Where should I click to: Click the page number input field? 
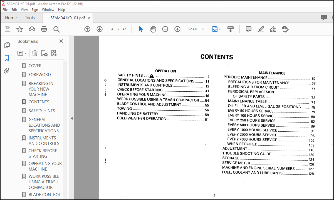coord(112,29)
